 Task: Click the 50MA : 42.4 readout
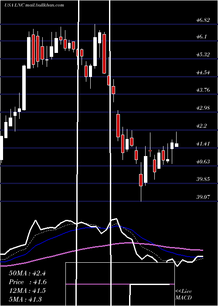27,273
